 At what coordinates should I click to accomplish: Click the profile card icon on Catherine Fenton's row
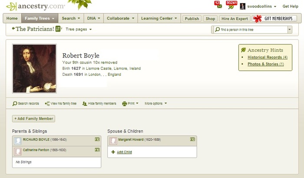[x=97, y=150]
